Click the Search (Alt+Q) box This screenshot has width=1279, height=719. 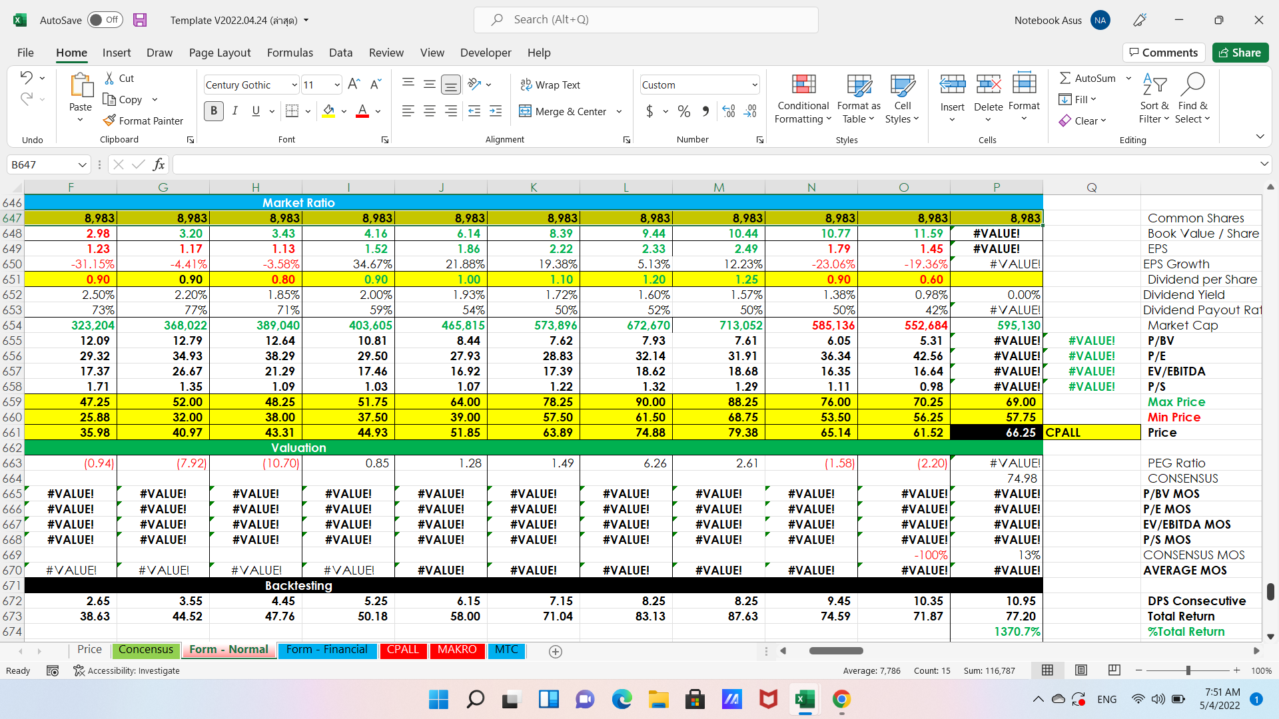tap(645, 20)
